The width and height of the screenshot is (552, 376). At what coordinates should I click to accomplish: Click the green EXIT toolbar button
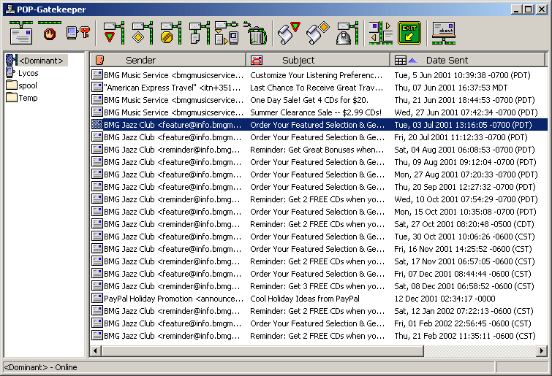pos(409,33)
